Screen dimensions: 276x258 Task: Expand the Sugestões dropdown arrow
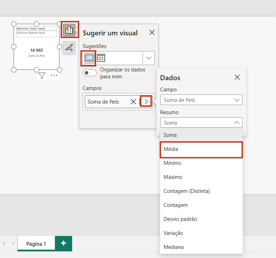pyautogui.click(x=149, y=58)
